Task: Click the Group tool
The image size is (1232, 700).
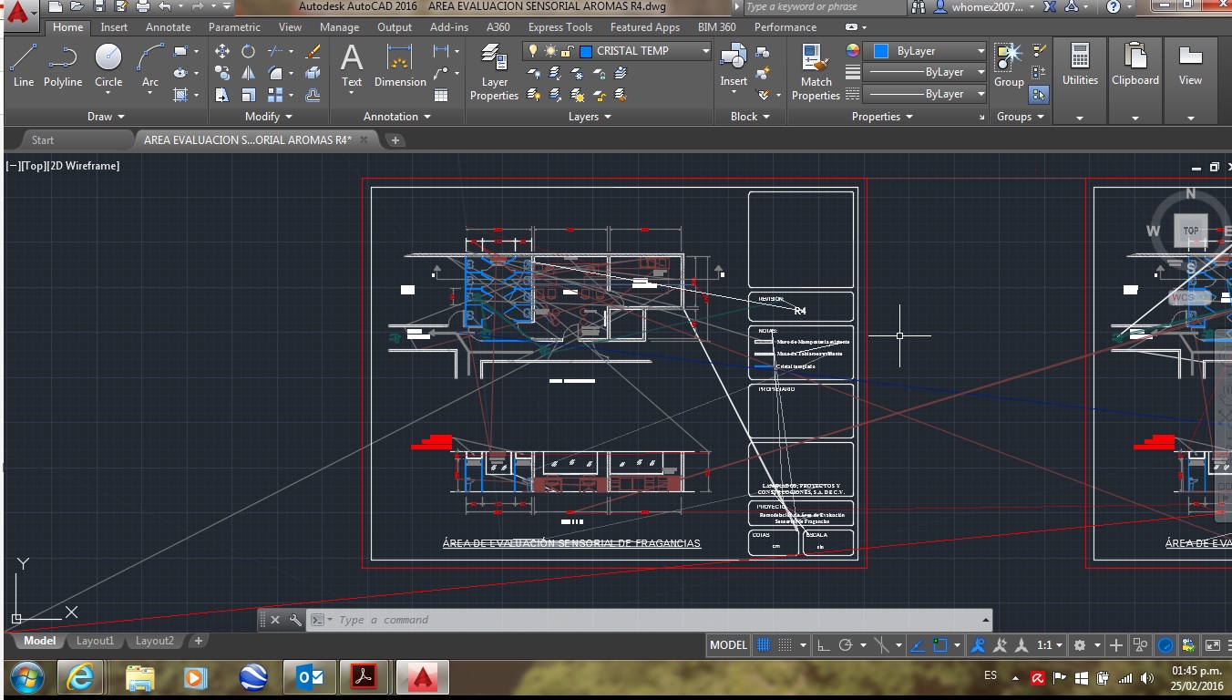Action: point(1009,66)
